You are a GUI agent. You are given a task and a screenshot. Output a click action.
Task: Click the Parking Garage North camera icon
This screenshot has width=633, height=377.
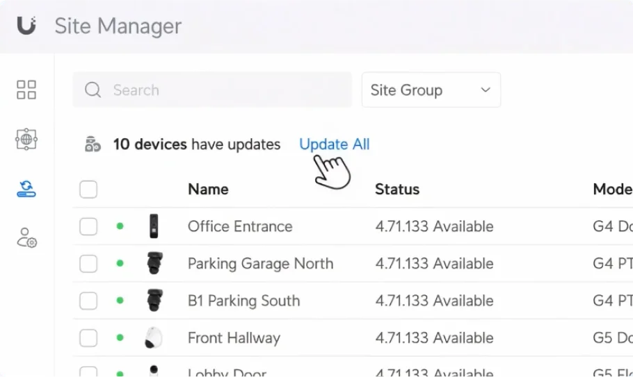tap(154, 263)
